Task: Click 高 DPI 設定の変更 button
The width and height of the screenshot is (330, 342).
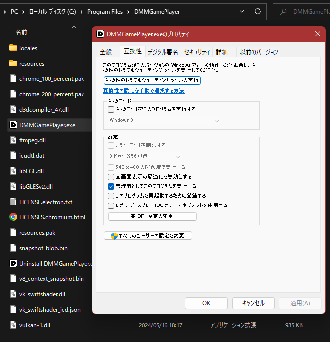Action: (x=152, y=216)
